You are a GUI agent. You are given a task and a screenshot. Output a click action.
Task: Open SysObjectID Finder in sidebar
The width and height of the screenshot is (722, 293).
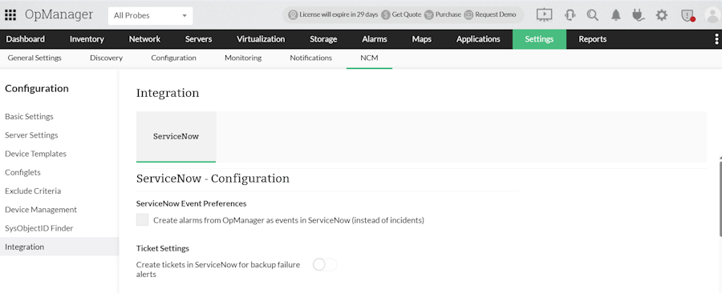[x=39, y=228]
